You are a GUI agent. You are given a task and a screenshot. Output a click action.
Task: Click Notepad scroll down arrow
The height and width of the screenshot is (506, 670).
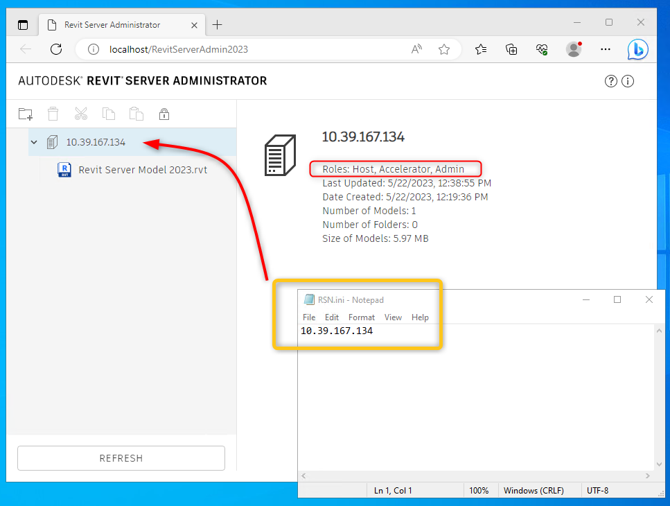point(659,464)
